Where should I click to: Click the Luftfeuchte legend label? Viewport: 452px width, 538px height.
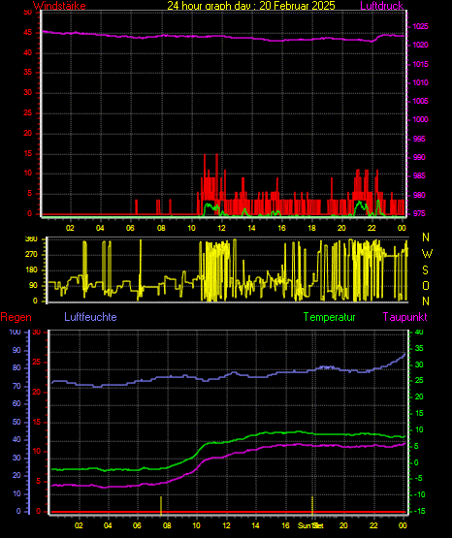click(x=90, y=317)
